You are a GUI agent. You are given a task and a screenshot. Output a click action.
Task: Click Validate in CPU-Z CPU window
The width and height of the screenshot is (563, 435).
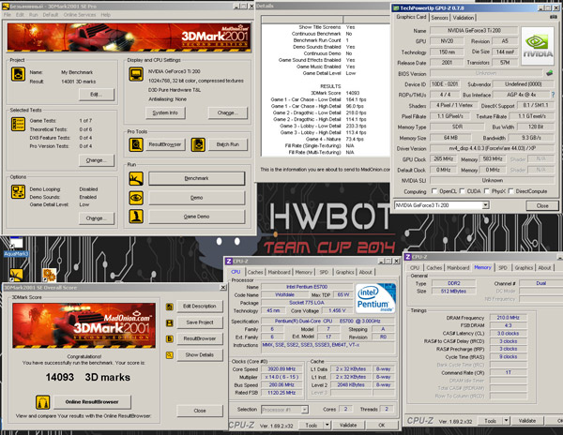tap(348, 425)
